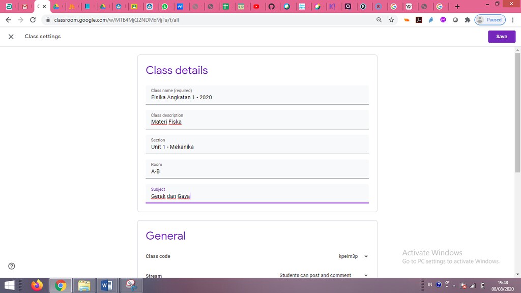
Task: Click in the Subject field
Action: pos(257,194)
